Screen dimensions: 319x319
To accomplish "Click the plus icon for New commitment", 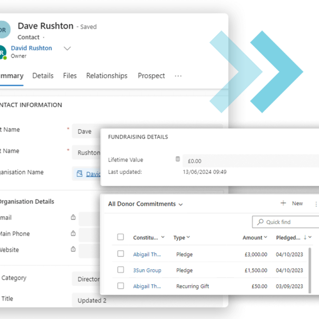I will (x=283, y=203).
